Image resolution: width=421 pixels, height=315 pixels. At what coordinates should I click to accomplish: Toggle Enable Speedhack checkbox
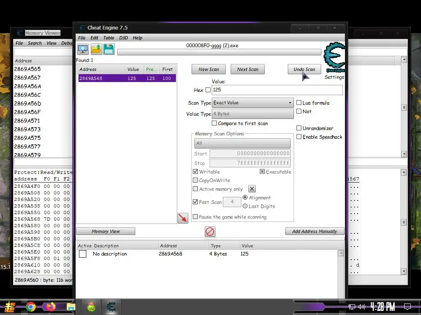click(299, 137)
